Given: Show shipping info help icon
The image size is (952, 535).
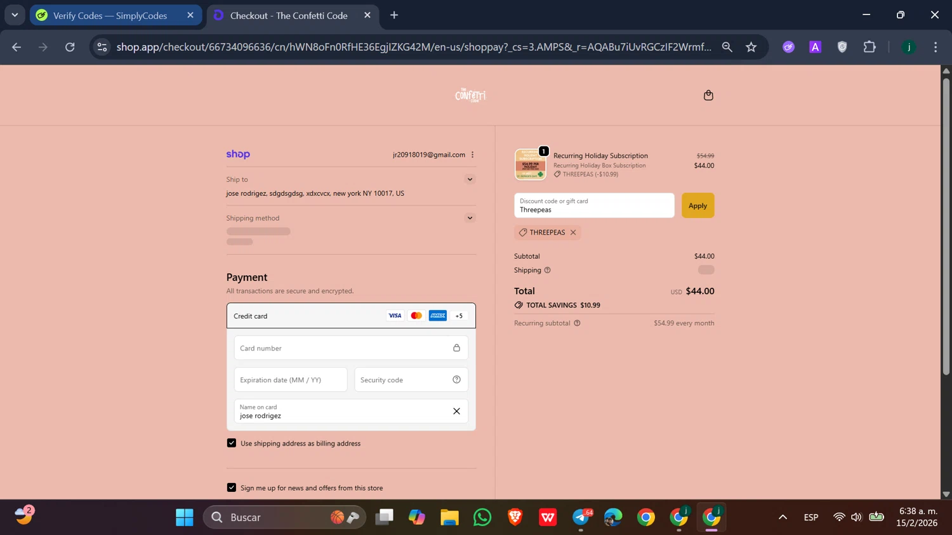Looking at the screenshot, I should coord(548,270).
